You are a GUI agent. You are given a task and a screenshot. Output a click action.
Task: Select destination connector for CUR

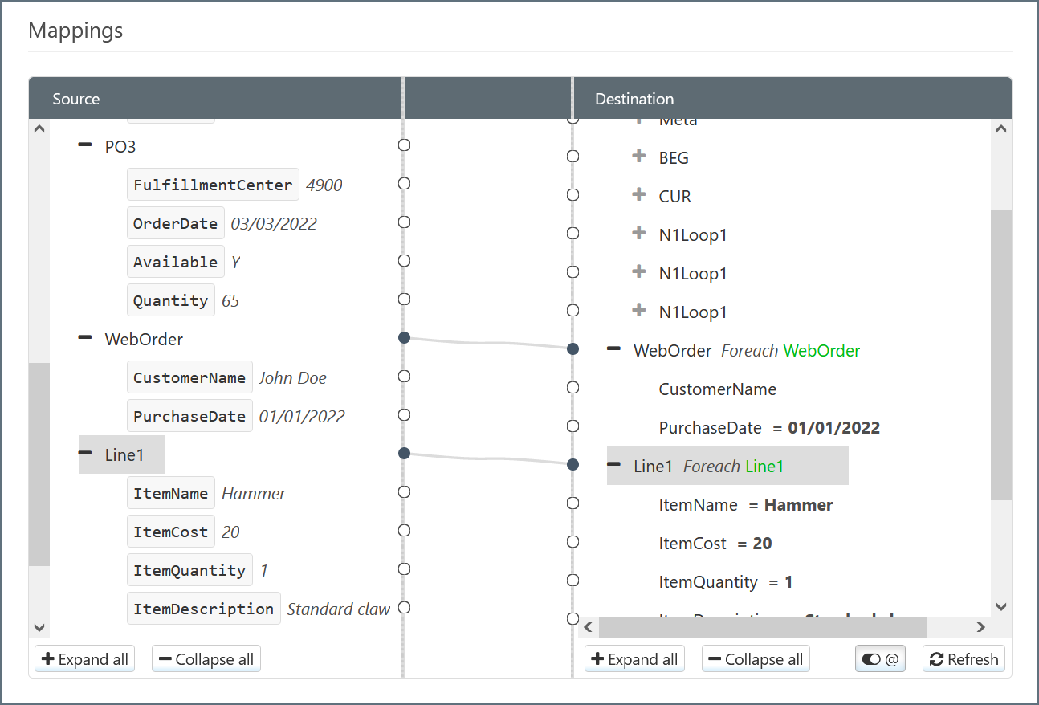[x=572, y=194]
